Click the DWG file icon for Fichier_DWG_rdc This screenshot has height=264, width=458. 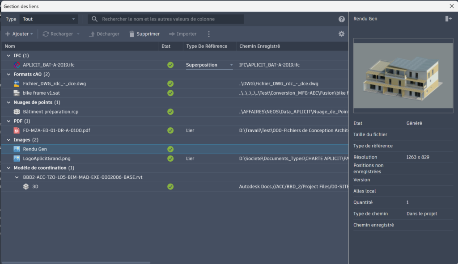point(17,84)
